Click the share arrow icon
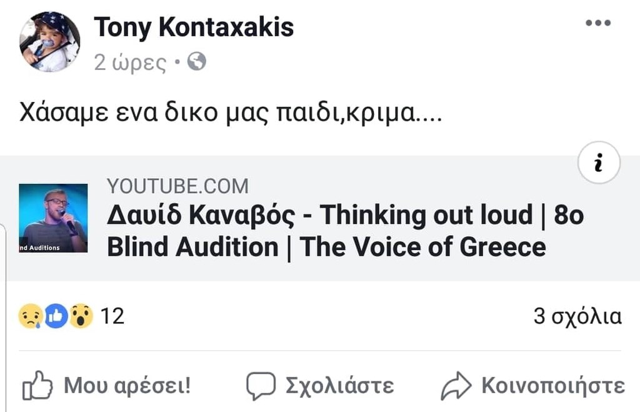 [x=456, y=385]
